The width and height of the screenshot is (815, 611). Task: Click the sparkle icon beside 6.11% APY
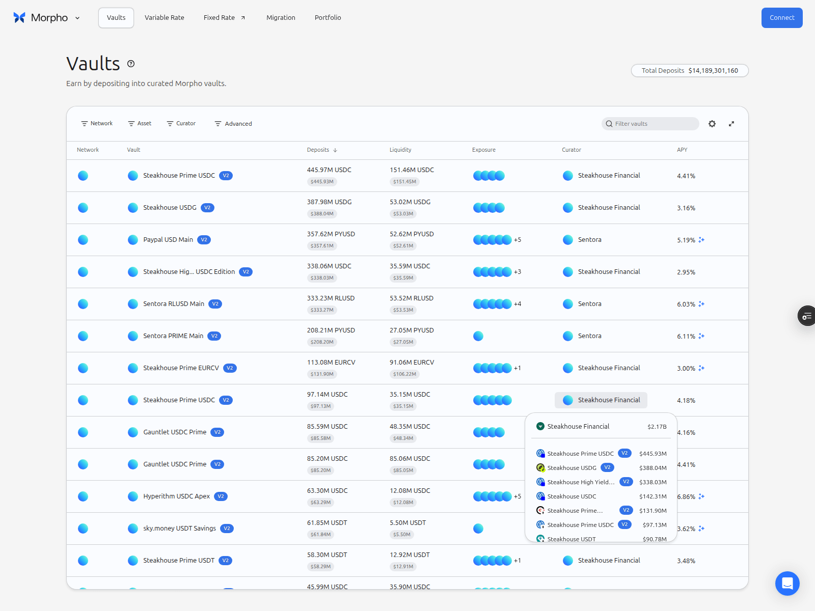[x=701, y=336]
